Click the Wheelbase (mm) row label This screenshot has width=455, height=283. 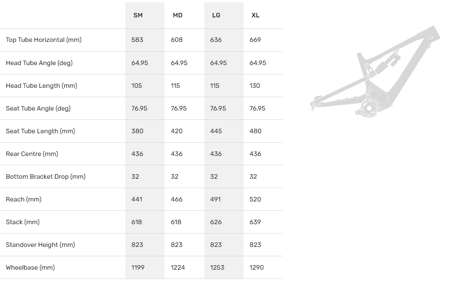(30, 268)
